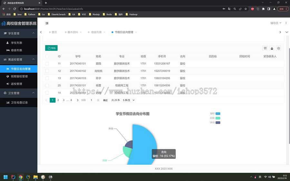Click the page number jump input field
The height and width of the screenshot is (181, 290).
point(91,100)
